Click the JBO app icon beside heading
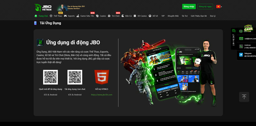This screenshot has width=256, height=126. coord(40,43)
